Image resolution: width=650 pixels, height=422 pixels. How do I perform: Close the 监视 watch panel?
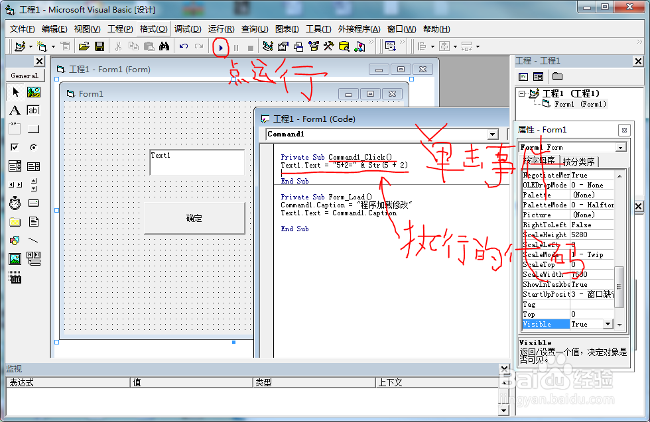(504, 368)
